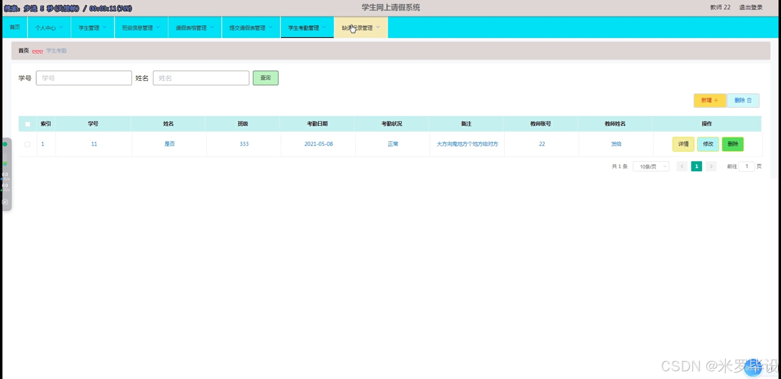Click the 学生网上请假系统 title

[x=390, y=7]
